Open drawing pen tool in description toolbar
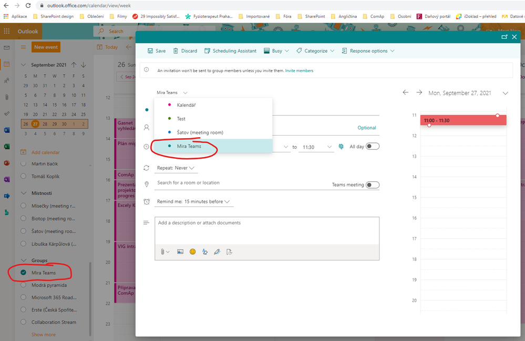The height and width of the screenshot is (341, 525). tap(217, 252)
